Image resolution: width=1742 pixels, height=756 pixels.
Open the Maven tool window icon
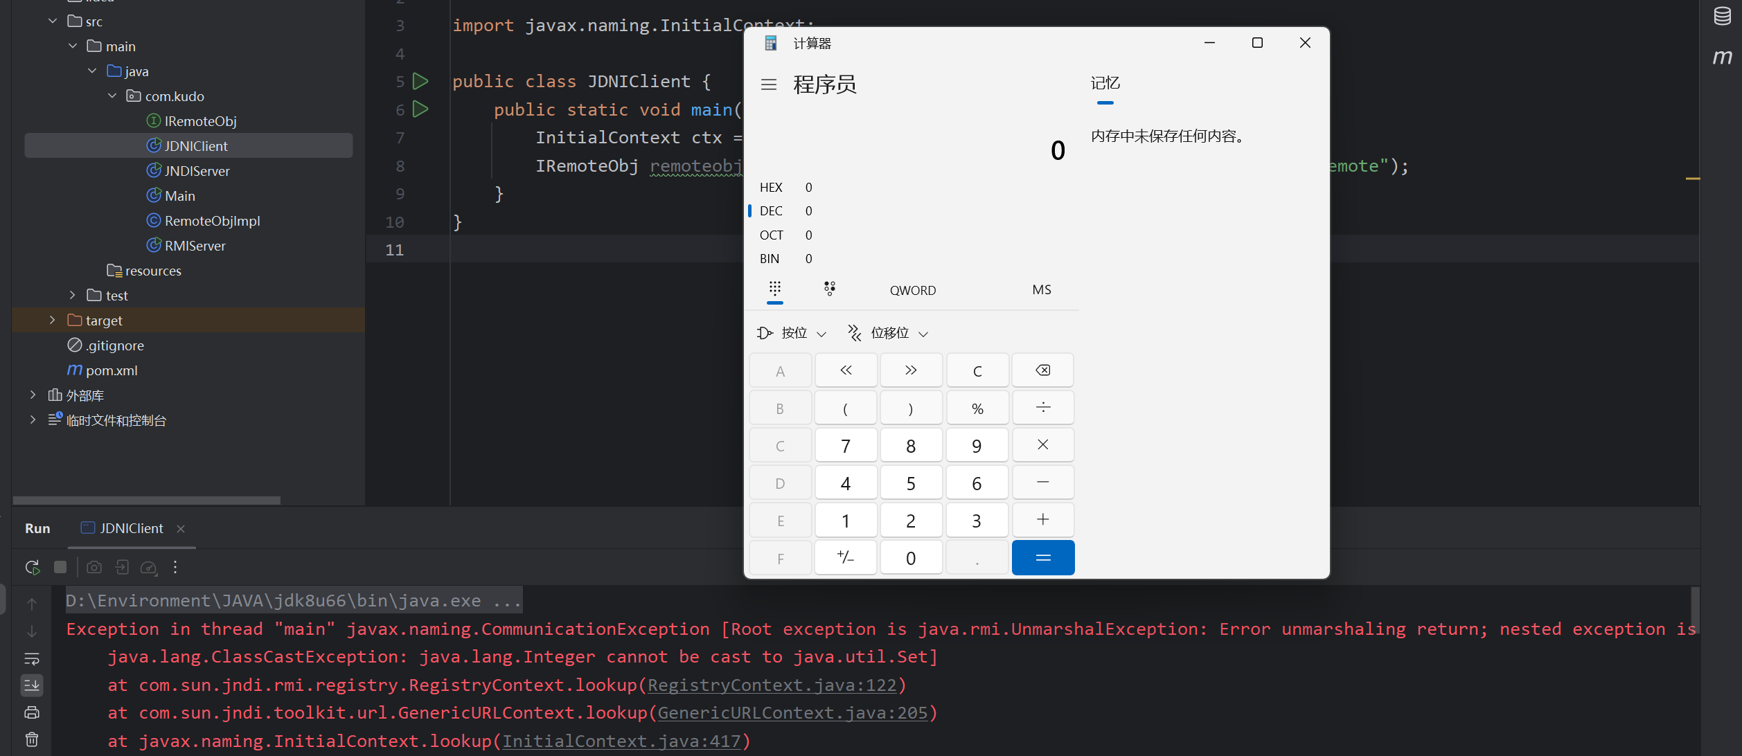[x=1722, y=57]
